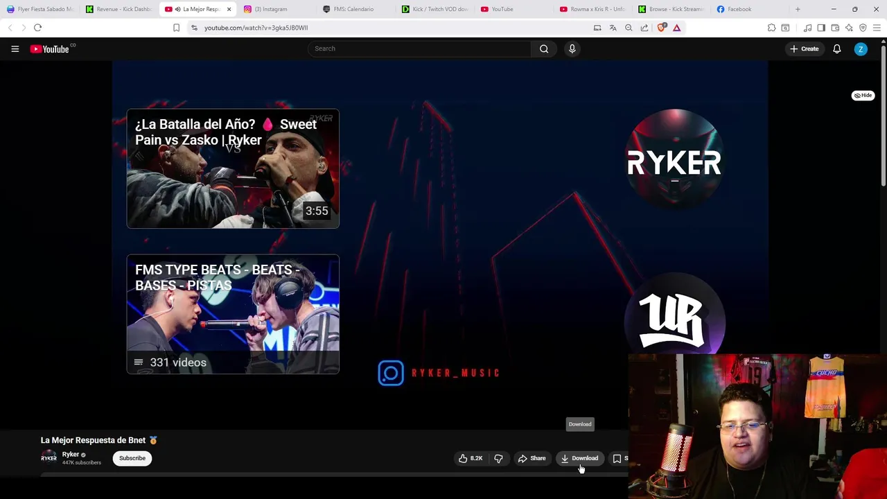
Task: Open Sweet Pain vs Zasko suggested video
Action: pos(233,168)
